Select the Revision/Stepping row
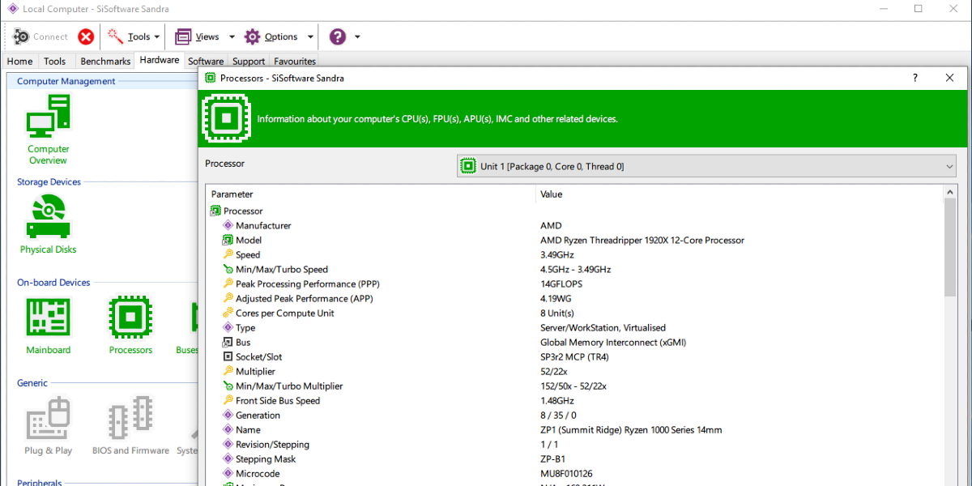Viewport: 972px width, 486px height. click(575, 444)
